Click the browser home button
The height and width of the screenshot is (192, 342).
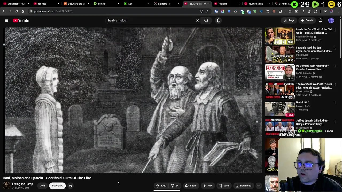pyautogui.click(x=23, y=11)
